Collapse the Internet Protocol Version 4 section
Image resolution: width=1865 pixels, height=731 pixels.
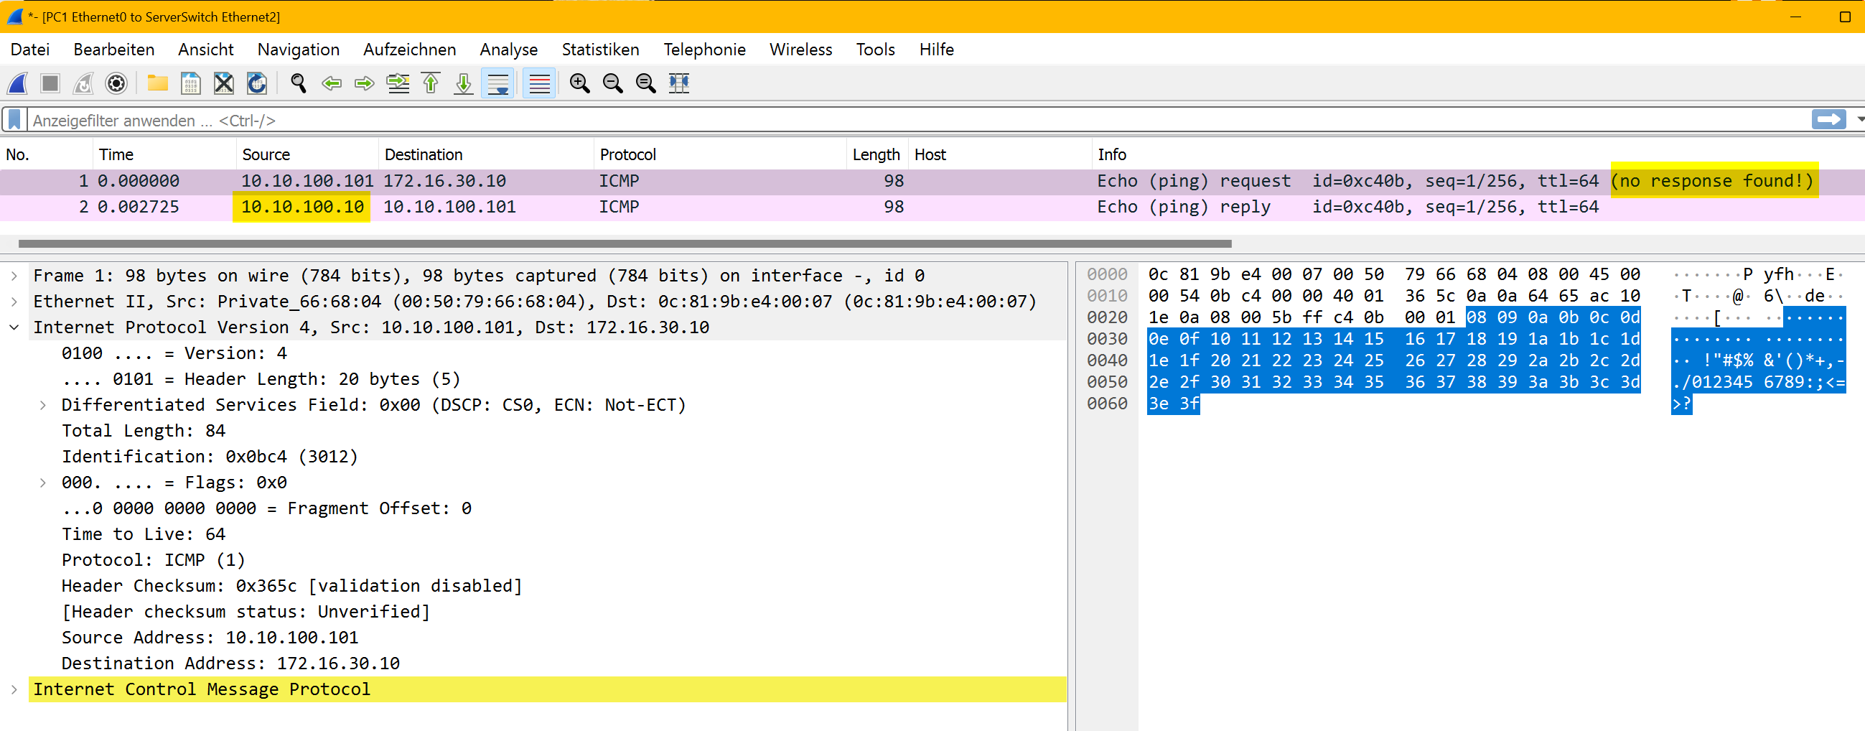click(x=14, y=327)
